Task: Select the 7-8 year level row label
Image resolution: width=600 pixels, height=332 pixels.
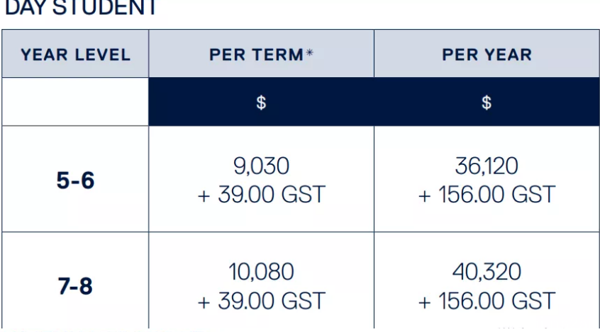Action: coord(75,286)
